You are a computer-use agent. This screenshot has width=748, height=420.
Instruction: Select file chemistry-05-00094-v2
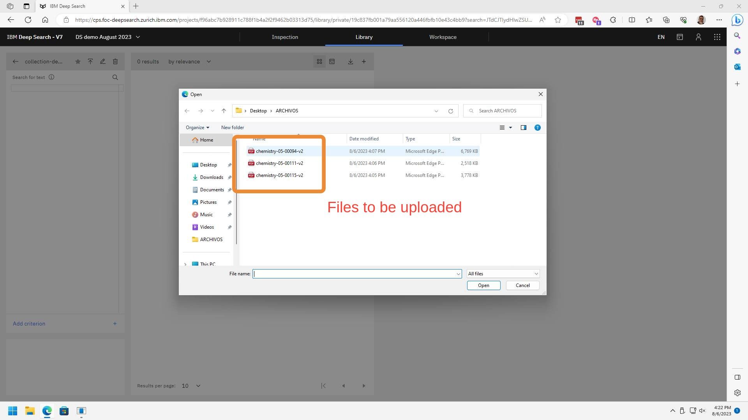279,151
